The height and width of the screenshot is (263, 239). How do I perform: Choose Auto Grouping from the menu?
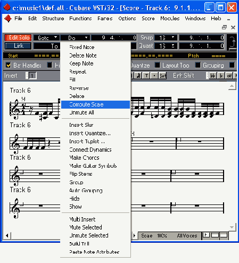point(95,191)
